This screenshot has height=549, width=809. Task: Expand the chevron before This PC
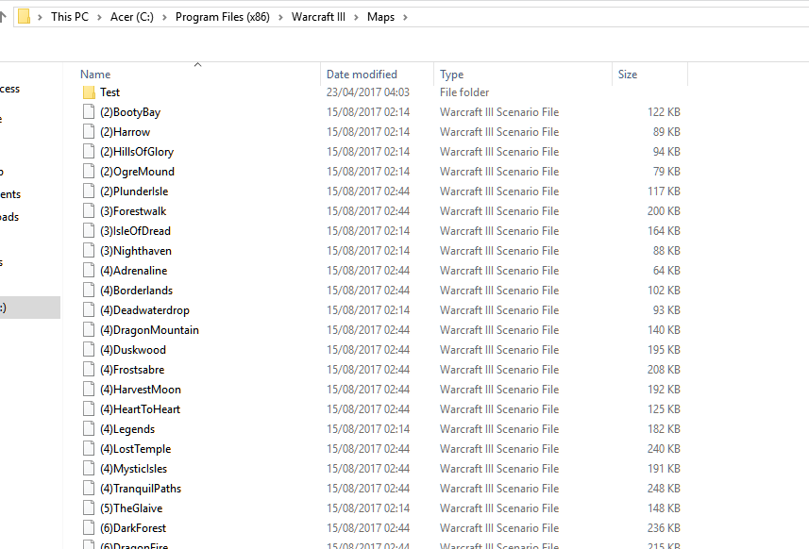[40, 17]
